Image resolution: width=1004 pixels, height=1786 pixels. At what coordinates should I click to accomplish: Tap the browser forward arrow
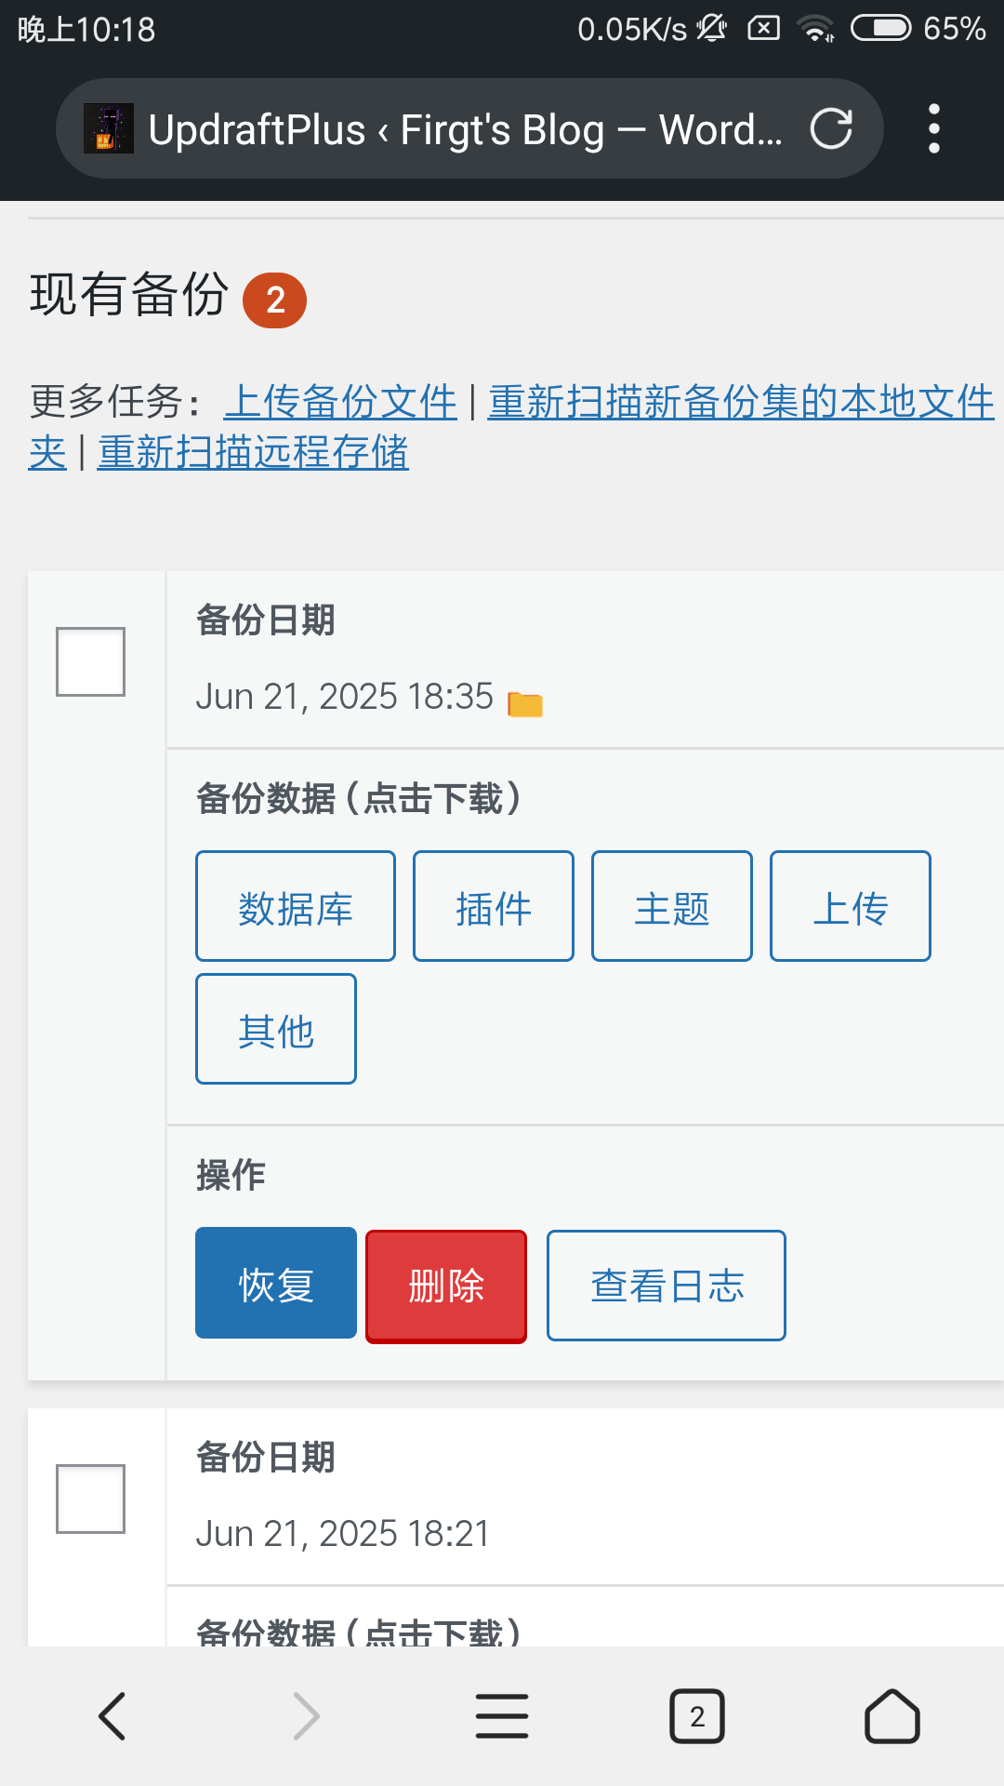[x=306, y=1716]
